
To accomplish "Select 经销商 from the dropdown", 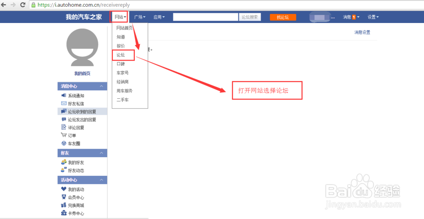I will pos(123,82).
